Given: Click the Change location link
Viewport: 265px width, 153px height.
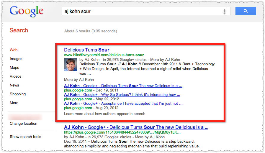Looking at the screenshot, I should pos(24,124).
